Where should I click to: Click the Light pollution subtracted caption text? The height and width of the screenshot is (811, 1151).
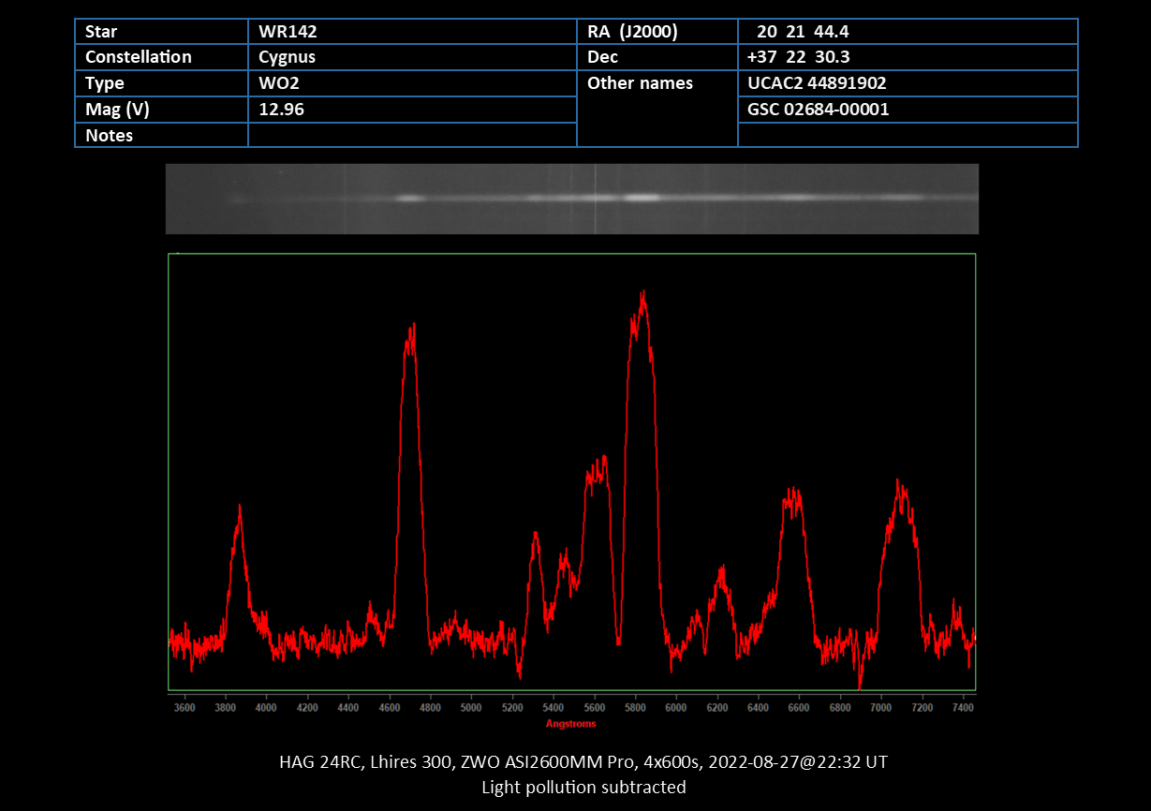tap(583, 787)
